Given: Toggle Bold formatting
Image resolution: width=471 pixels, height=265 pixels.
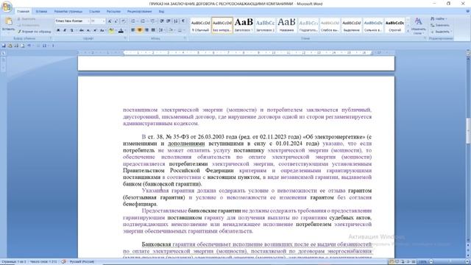Looking at the screenshot, I should click(58, 30).
